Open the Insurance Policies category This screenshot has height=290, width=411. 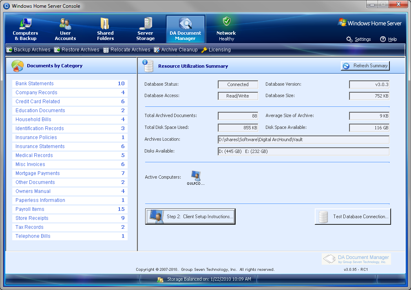tap(70, 137)
